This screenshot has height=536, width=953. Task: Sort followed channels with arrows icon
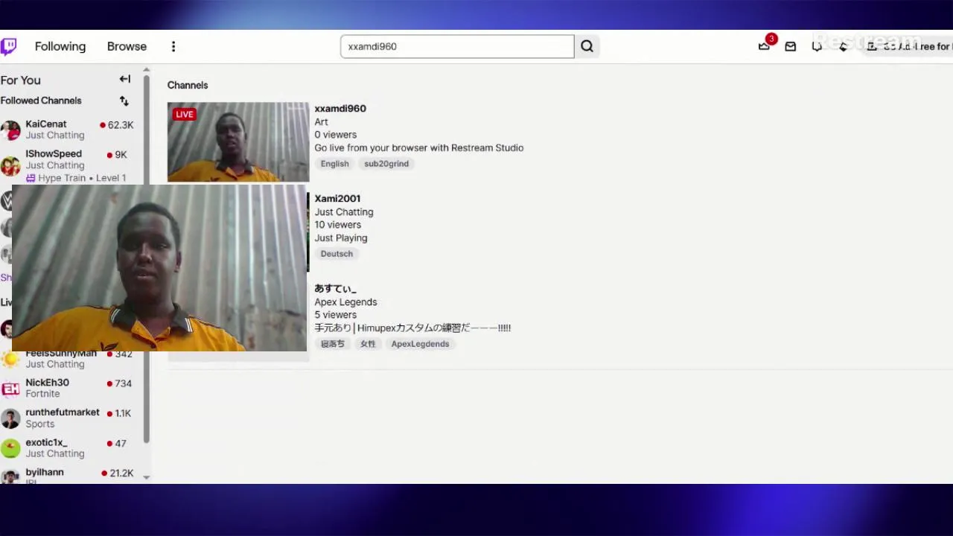pos(124,100)
